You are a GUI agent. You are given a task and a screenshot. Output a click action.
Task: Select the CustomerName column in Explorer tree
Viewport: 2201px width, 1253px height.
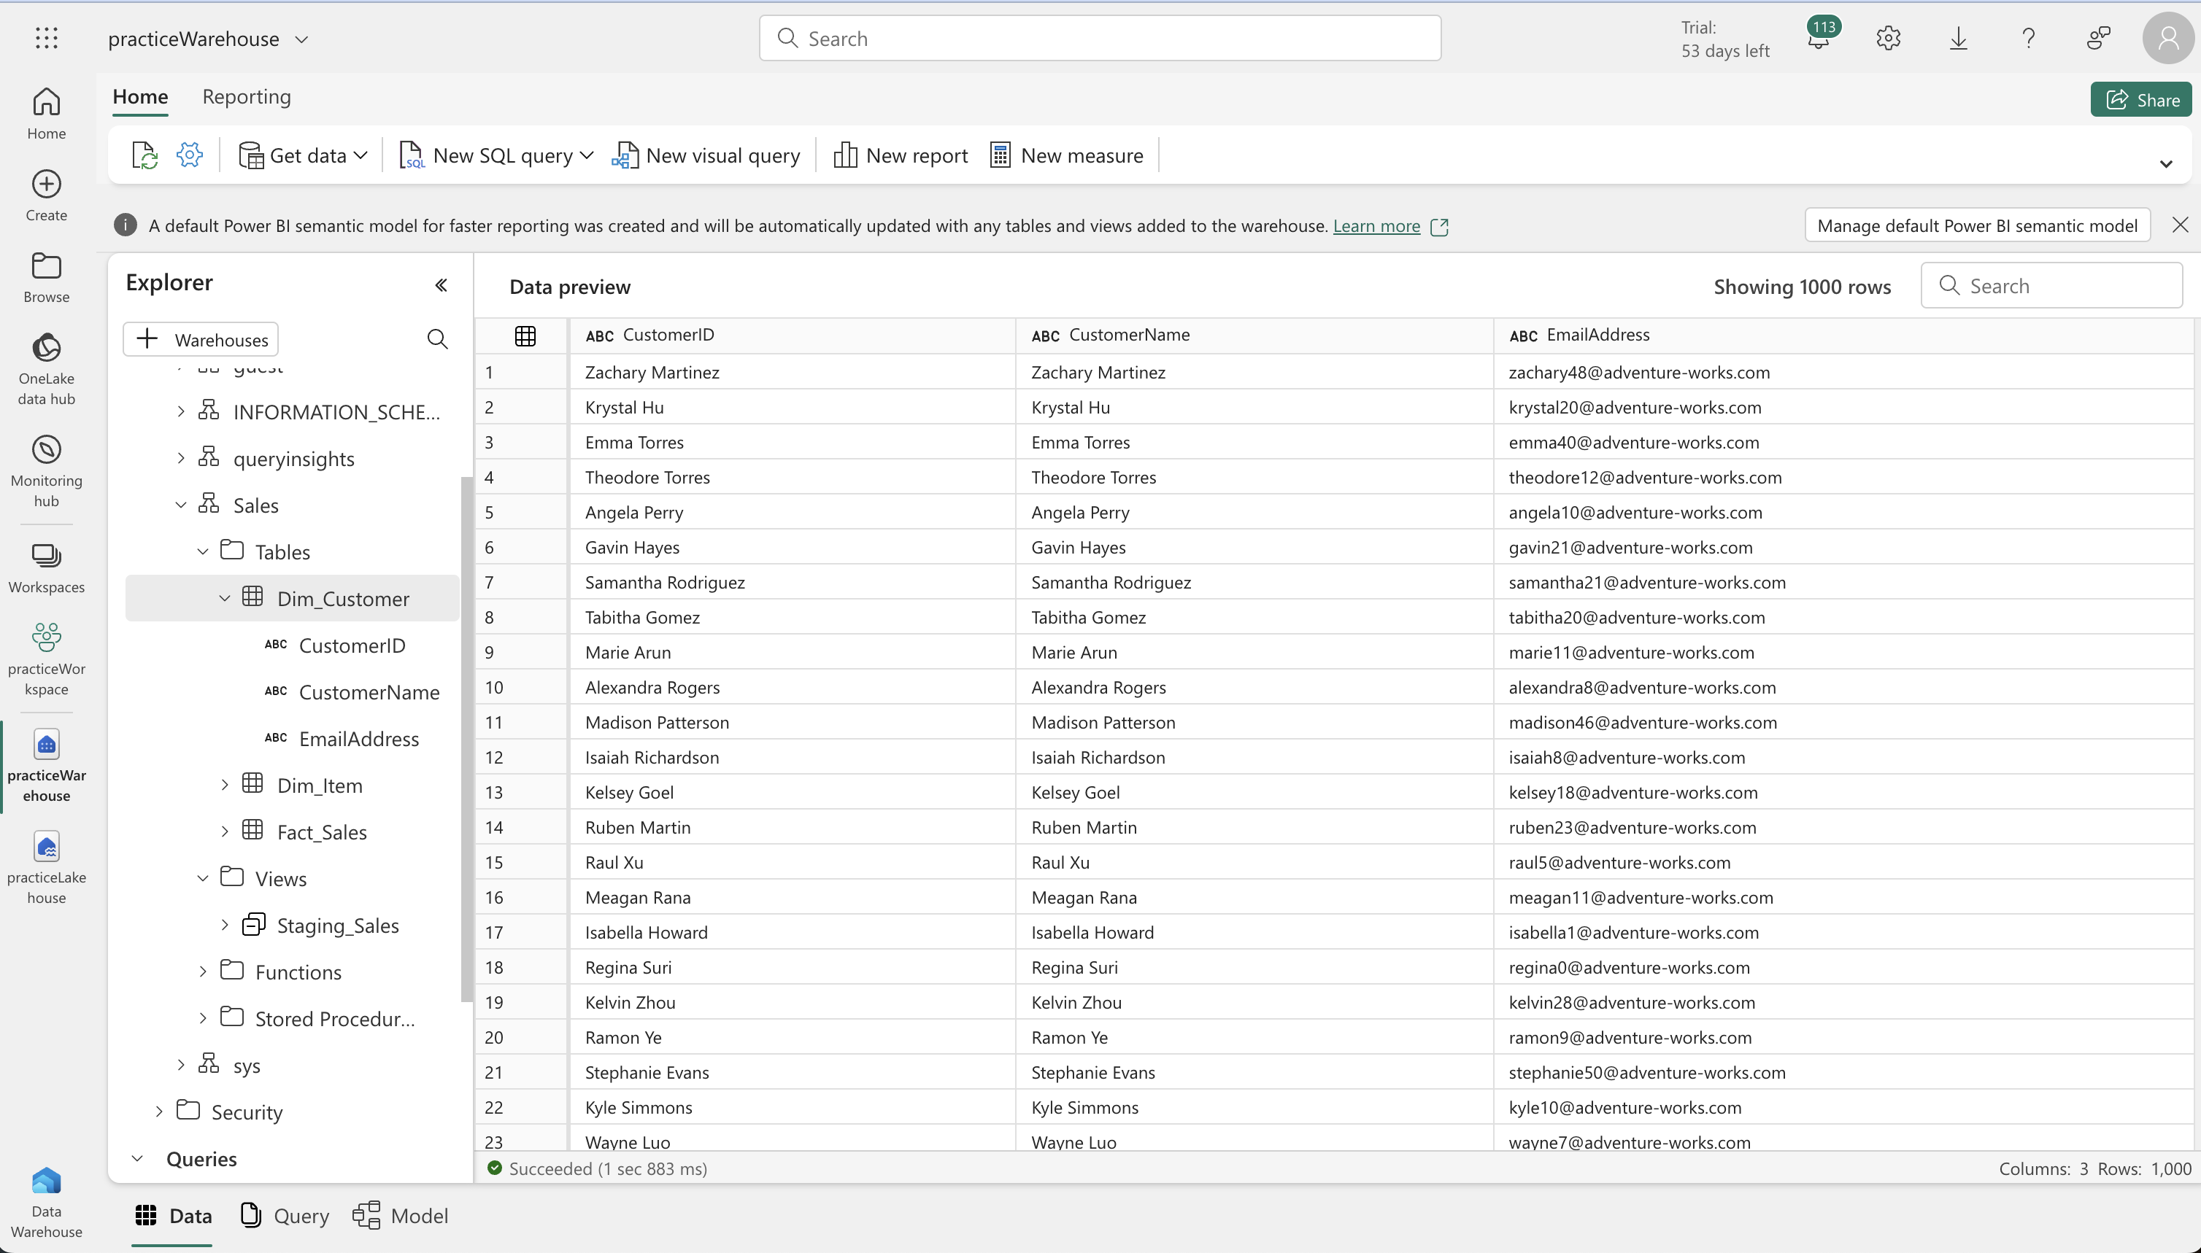point(369,692)
